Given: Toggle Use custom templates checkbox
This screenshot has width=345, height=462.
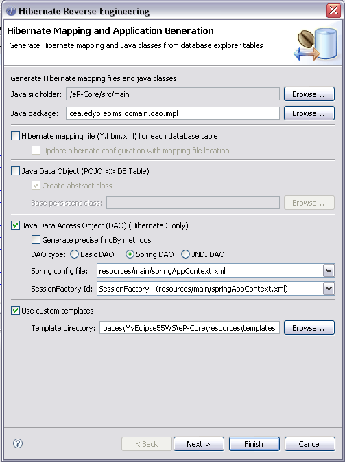Looking at the screenshot, I should pos(15,311).
